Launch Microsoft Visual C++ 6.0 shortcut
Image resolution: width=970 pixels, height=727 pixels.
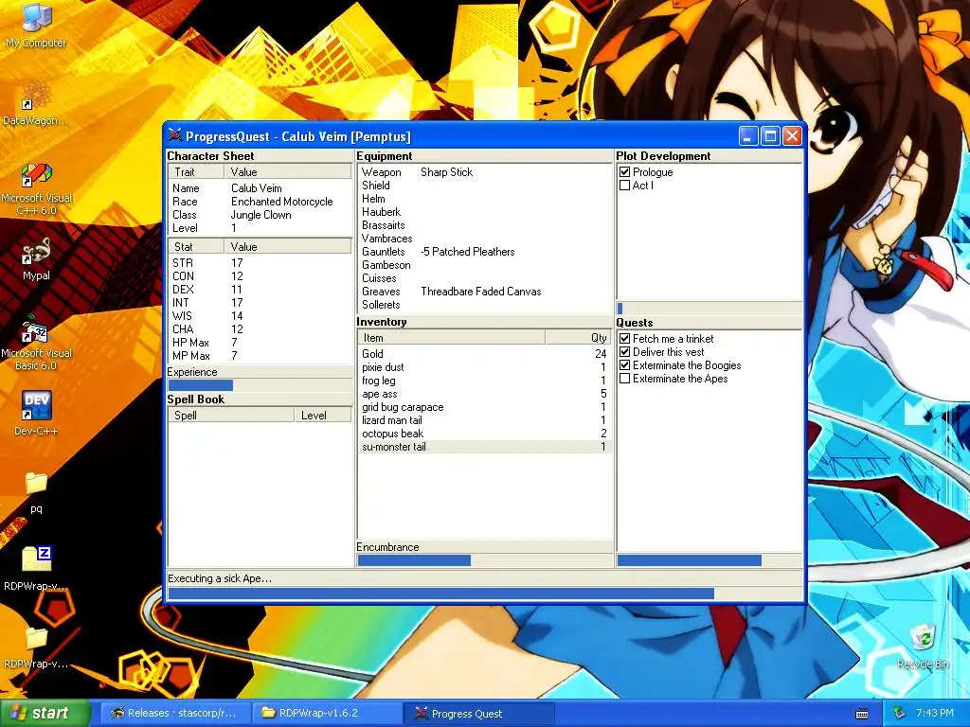coord(36,188)
